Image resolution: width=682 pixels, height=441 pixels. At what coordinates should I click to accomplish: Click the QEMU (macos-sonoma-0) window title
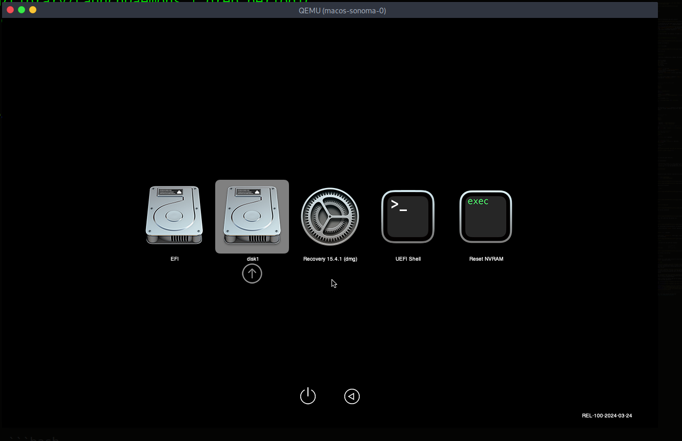(342, 10)
